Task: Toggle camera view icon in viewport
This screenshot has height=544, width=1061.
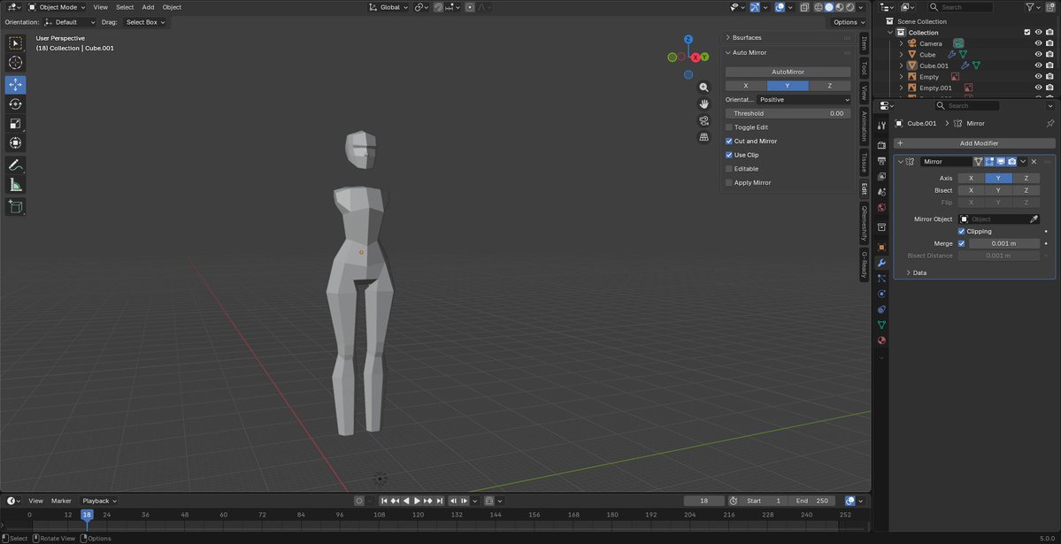Action: [x=703, y=120]
